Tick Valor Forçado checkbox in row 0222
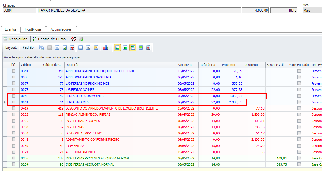Image resolution: width=322 pixels, height=171 pixels. [299, 115]
